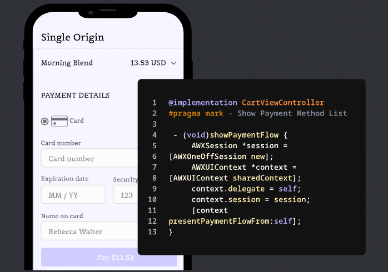
Task: Click the Name on card label
Action: [x=62, y=216]
